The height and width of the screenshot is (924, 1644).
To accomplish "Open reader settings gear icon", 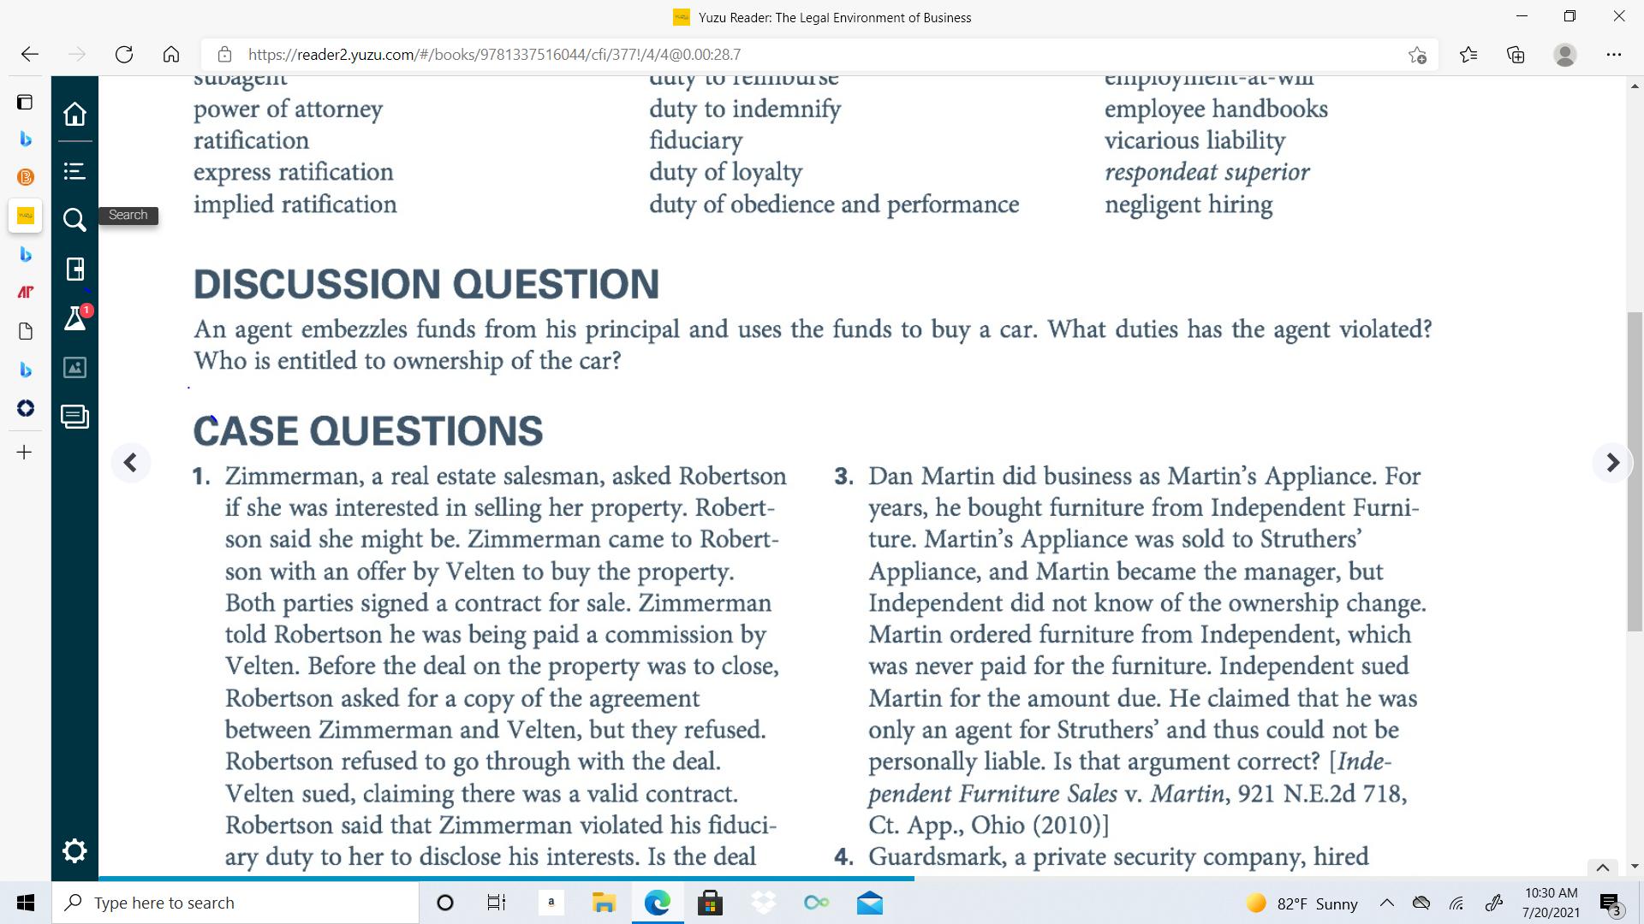I will click(x=74, y=850).
